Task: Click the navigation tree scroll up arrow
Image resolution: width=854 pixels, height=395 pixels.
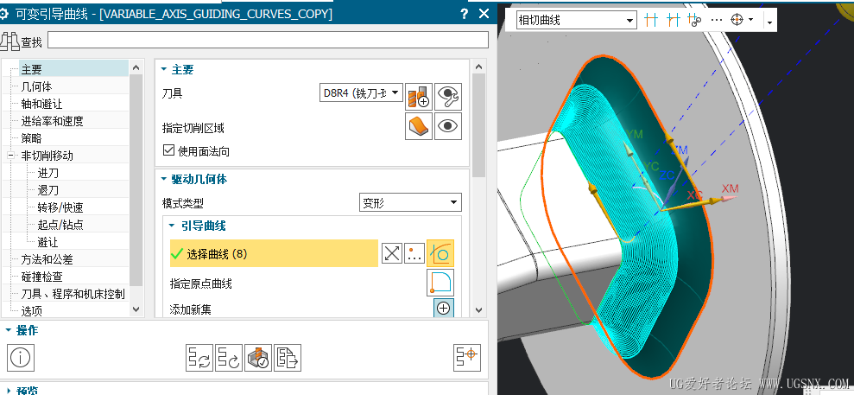Action: tap(136, 67)
